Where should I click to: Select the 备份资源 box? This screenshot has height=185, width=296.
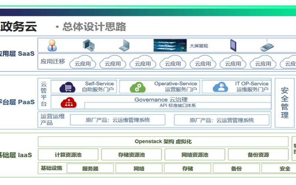[258, 155]
